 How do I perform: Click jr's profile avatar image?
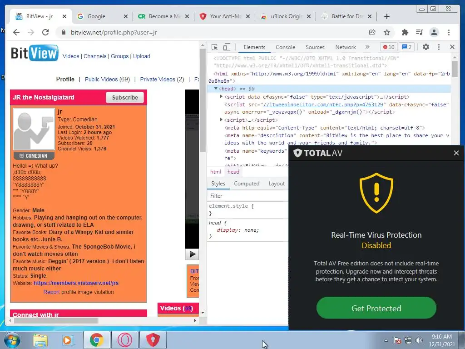point(34,129)
